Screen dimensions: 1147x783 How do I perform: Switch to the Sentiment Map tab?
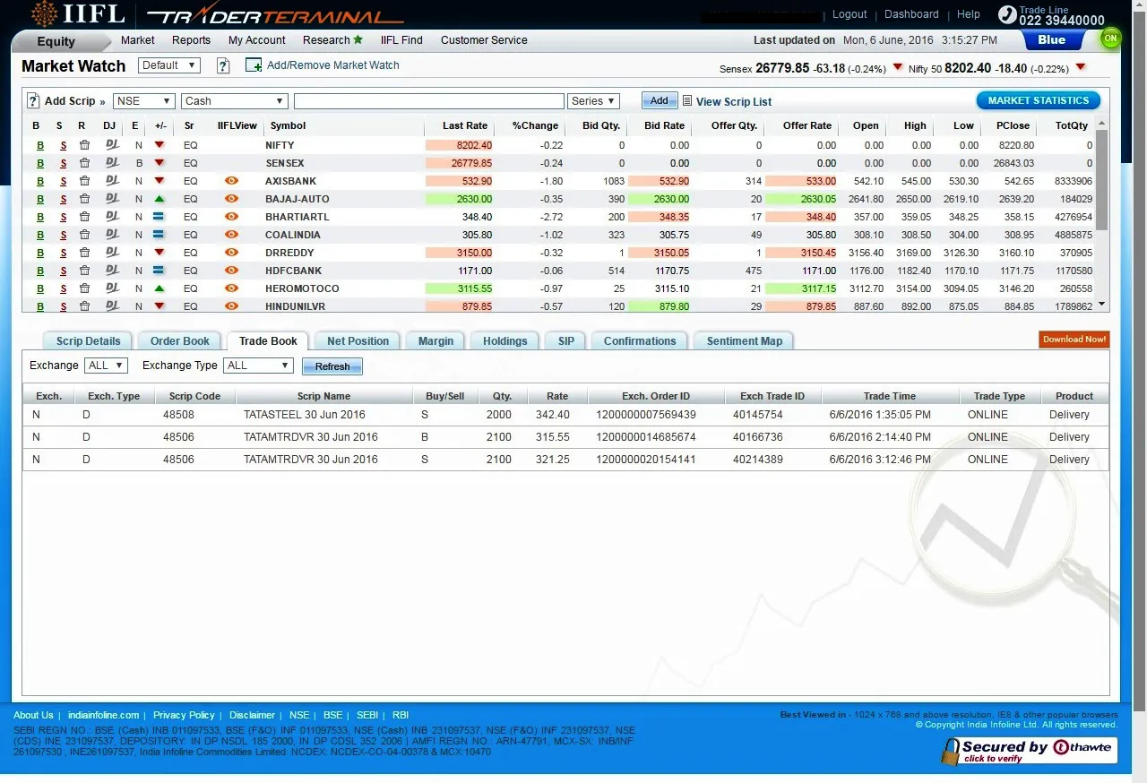745,341
